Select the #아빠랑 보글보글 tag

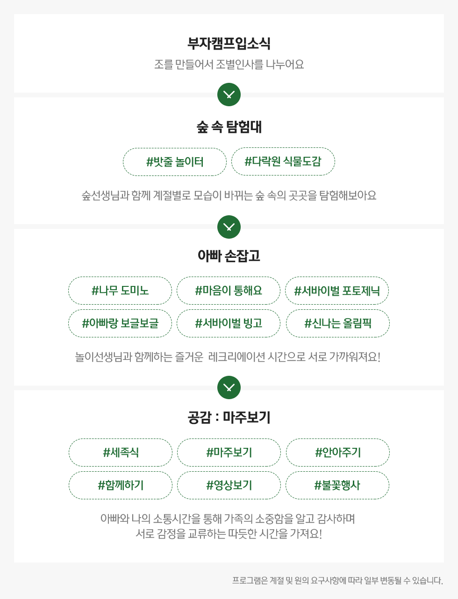click(120, 323)
